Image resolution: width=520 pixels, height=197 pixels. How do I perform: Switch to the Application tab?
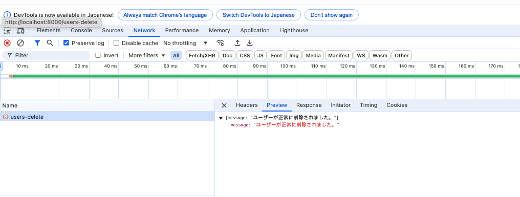coord(255,30)
